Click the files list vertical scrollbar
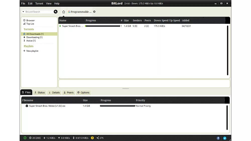 tap(227, 117)
